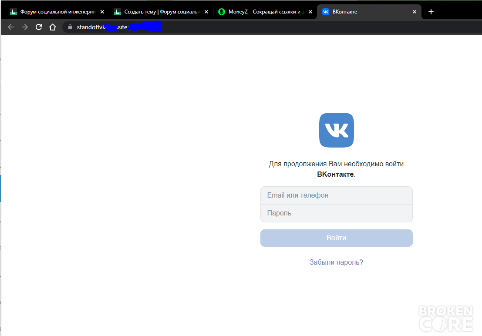
Task: Click the Войти button
Action: pos(336,238)
